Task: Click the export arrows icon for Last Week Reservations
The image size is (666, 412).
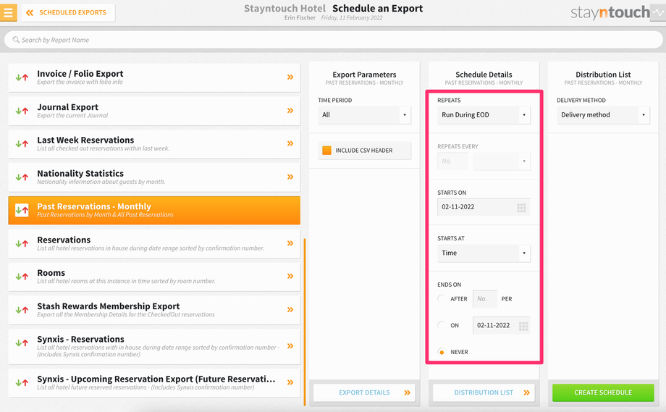Action: [x=22, y=143]
